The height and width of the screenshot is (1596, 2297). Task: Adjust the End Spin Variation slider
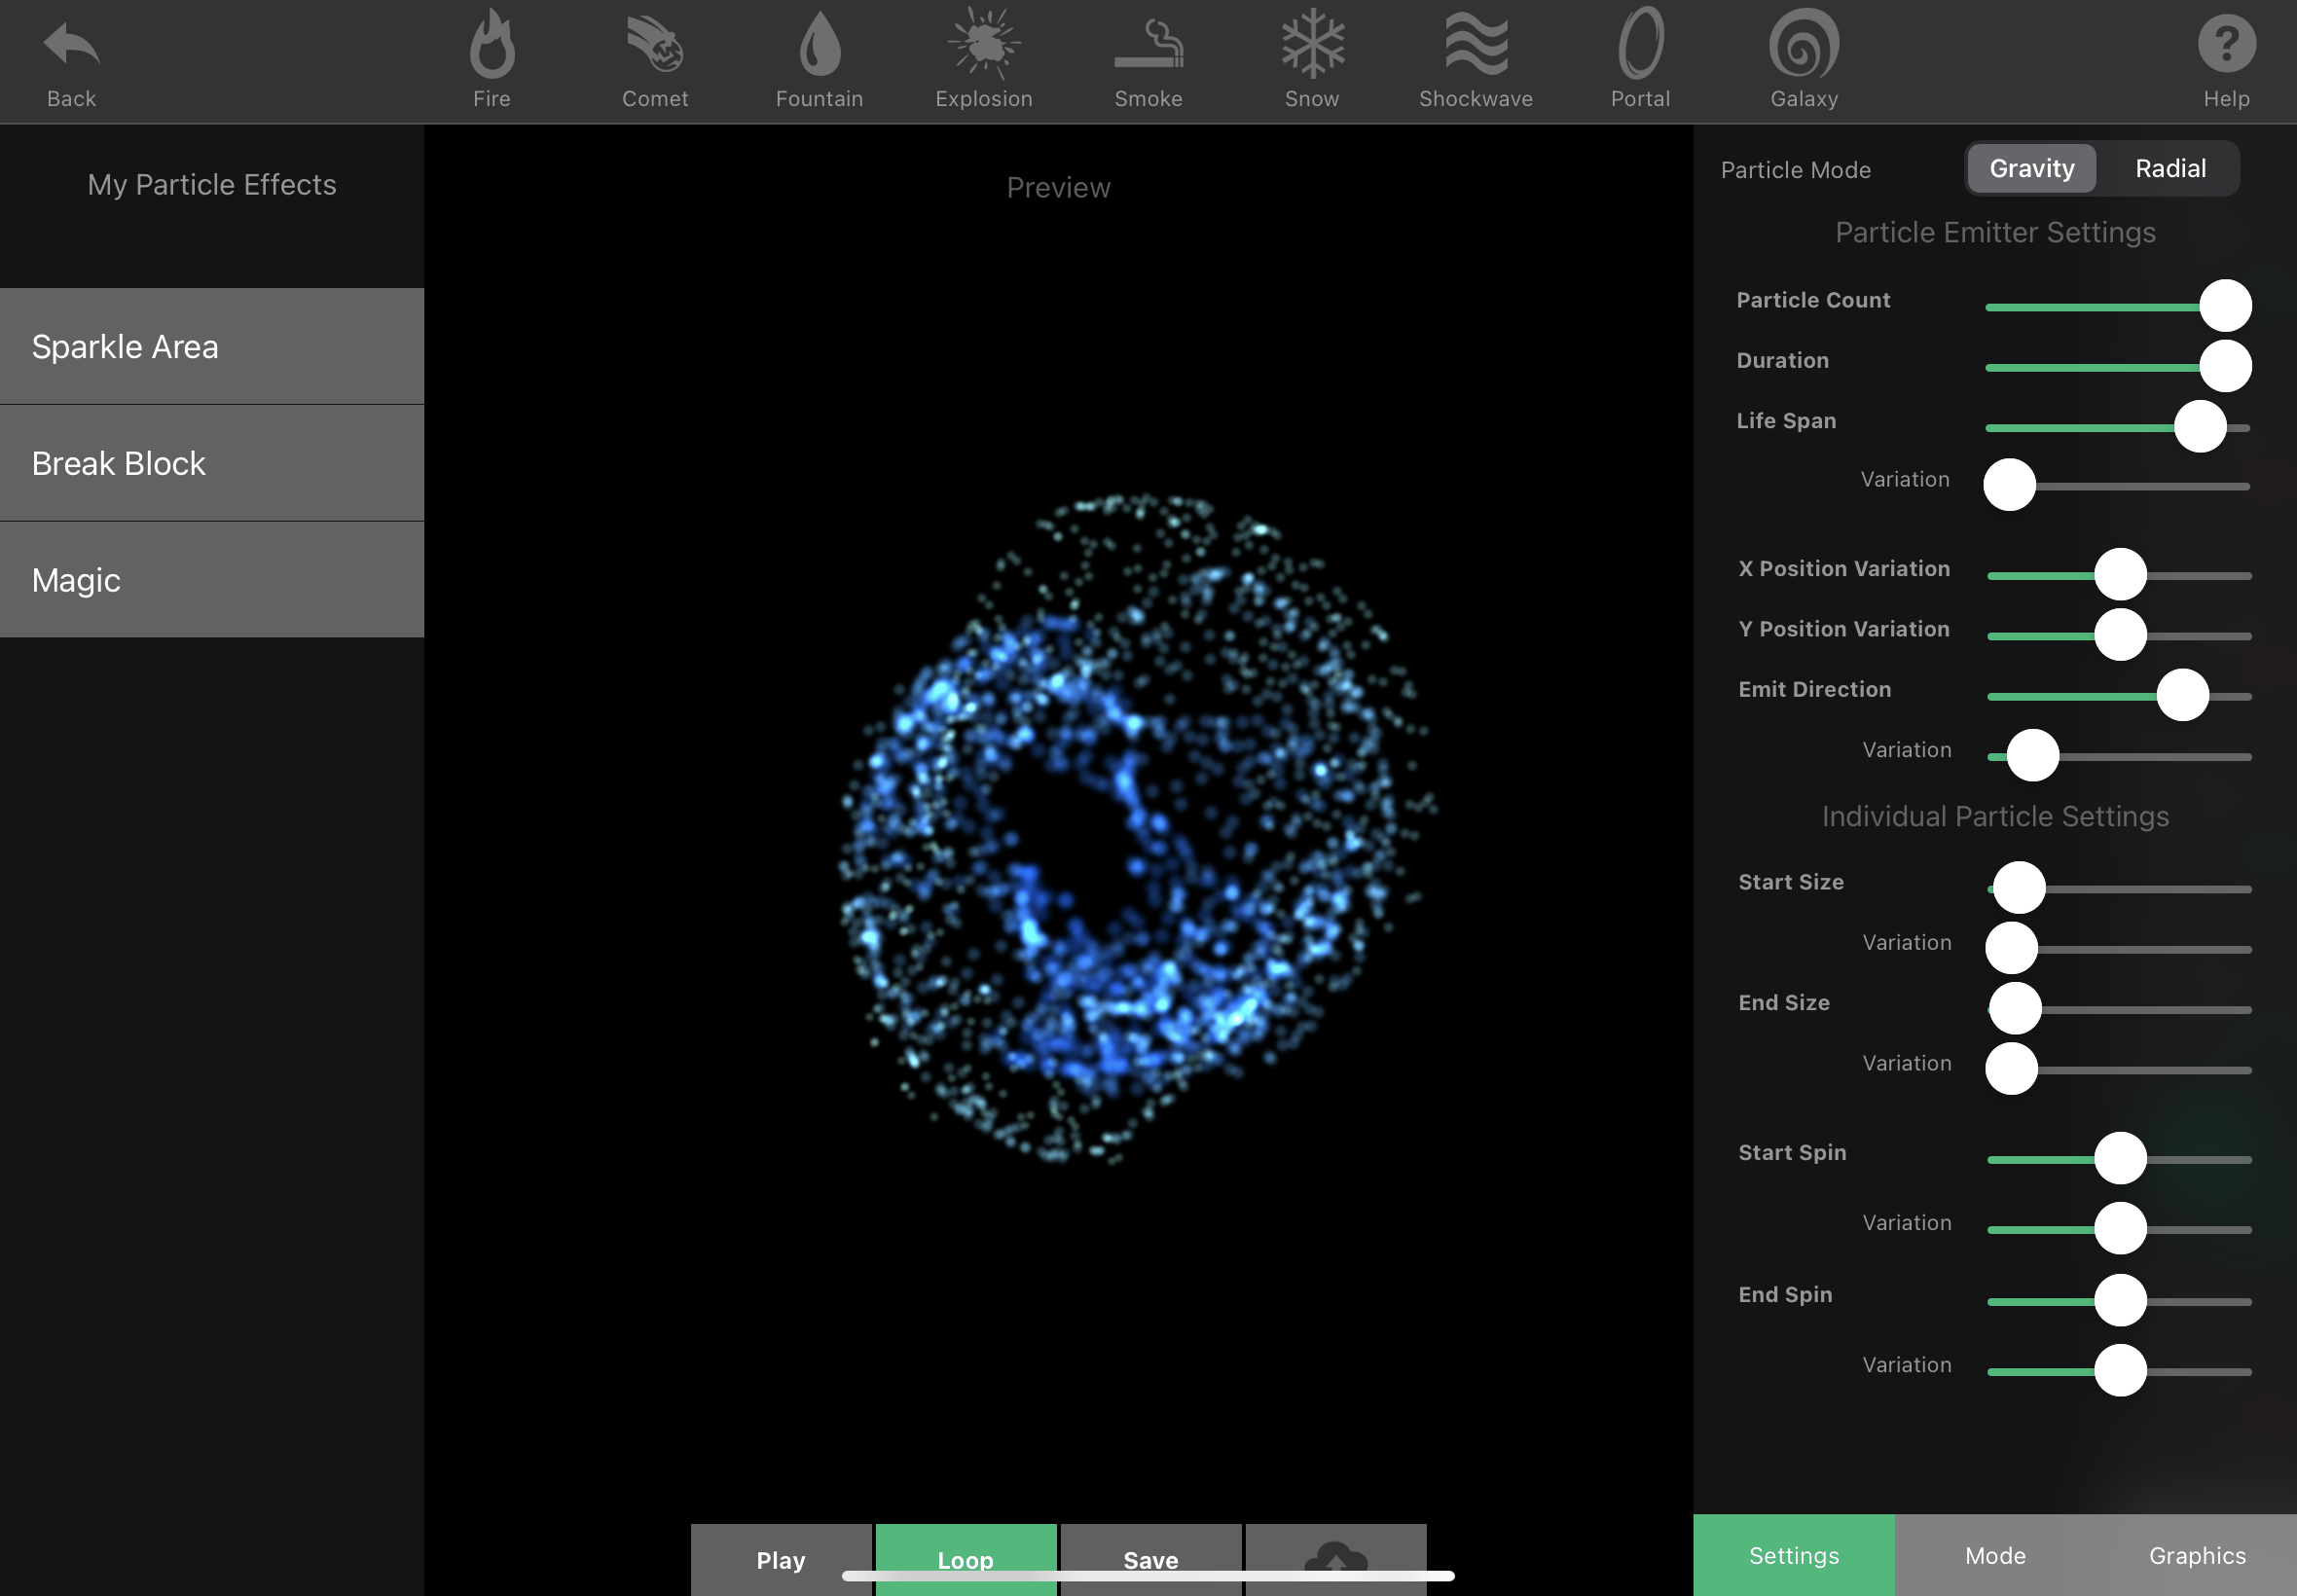click(x=2121, y=1371)
